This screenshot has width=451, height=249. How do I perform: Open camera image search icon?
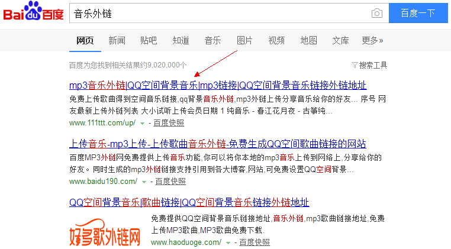(x=377, y=13)
